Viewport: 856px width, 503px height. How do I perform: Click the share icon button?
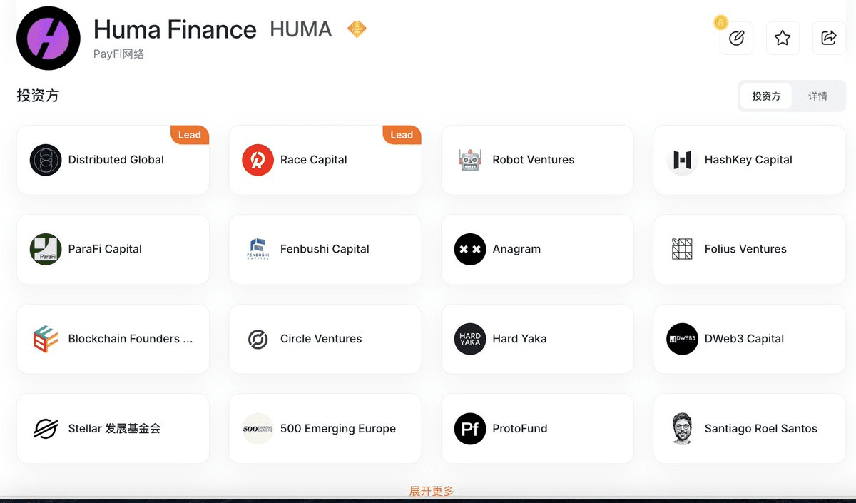coord(829,38)
